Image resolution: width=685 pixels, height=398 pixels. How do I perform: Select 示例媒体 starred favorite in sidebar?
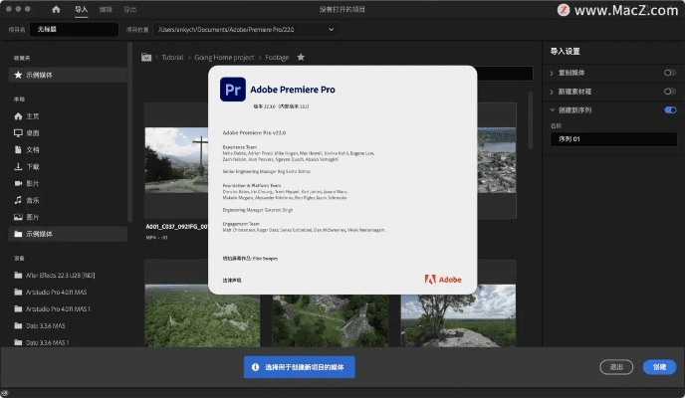tap(40, 76)
